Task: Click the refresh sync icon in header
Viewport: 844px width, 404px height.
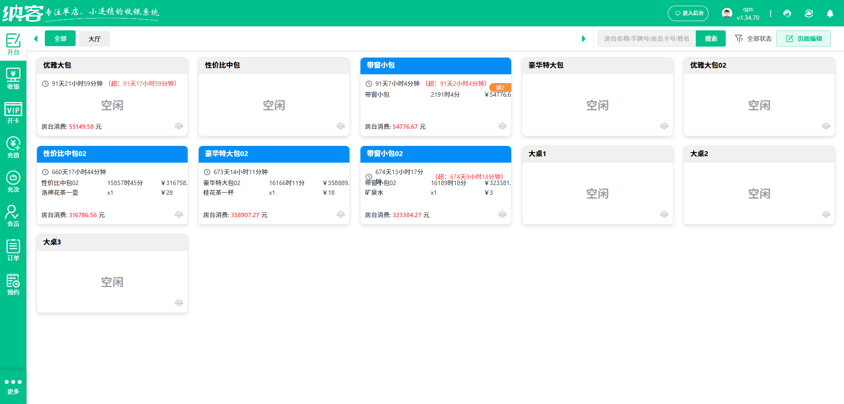Action: pos(809,14)
